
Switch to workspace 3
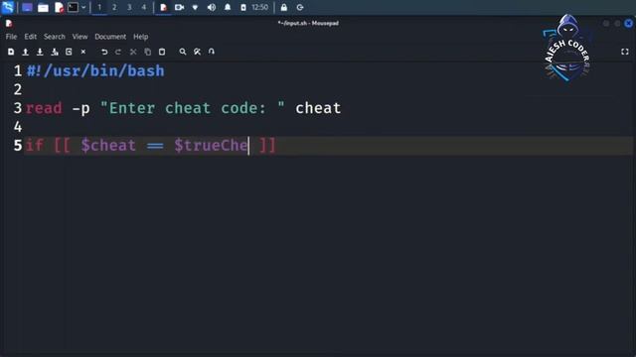129,7
